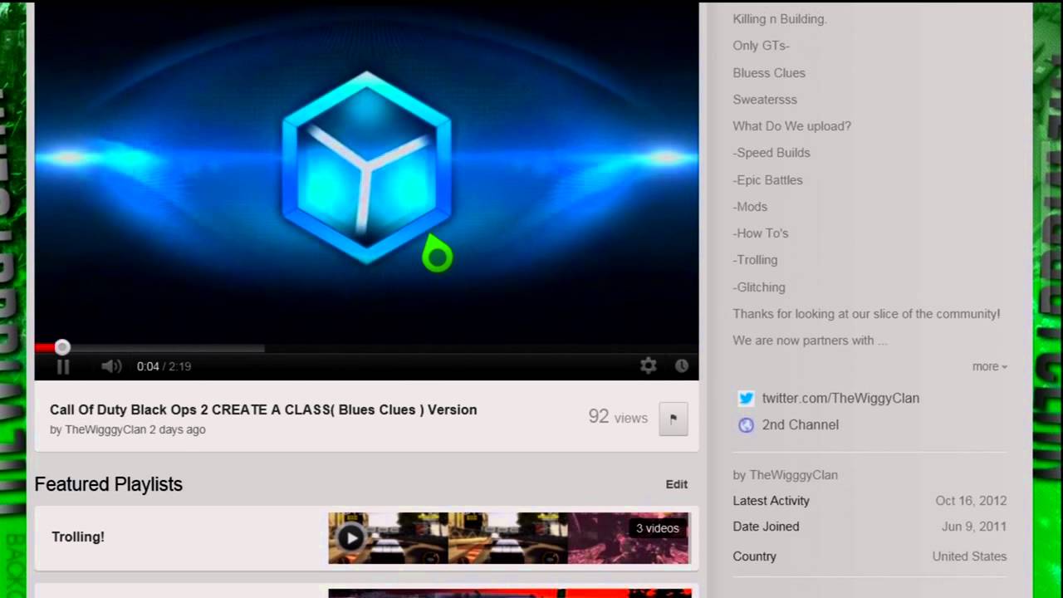The image size is (1063, 598).
Task: Click 'Thanks for looking at our slice' line
Action: [866, 314]
